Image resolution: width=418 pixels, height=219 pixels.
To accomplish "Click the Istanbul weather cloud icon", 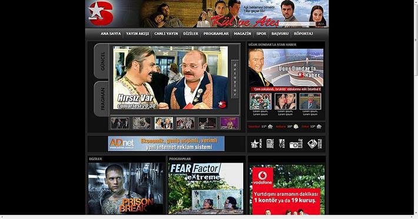I will click(270, 127).
